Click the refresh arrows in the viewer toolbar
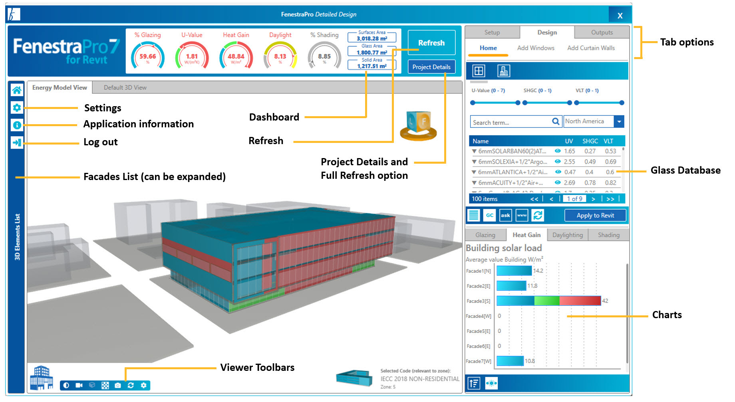 131,385
